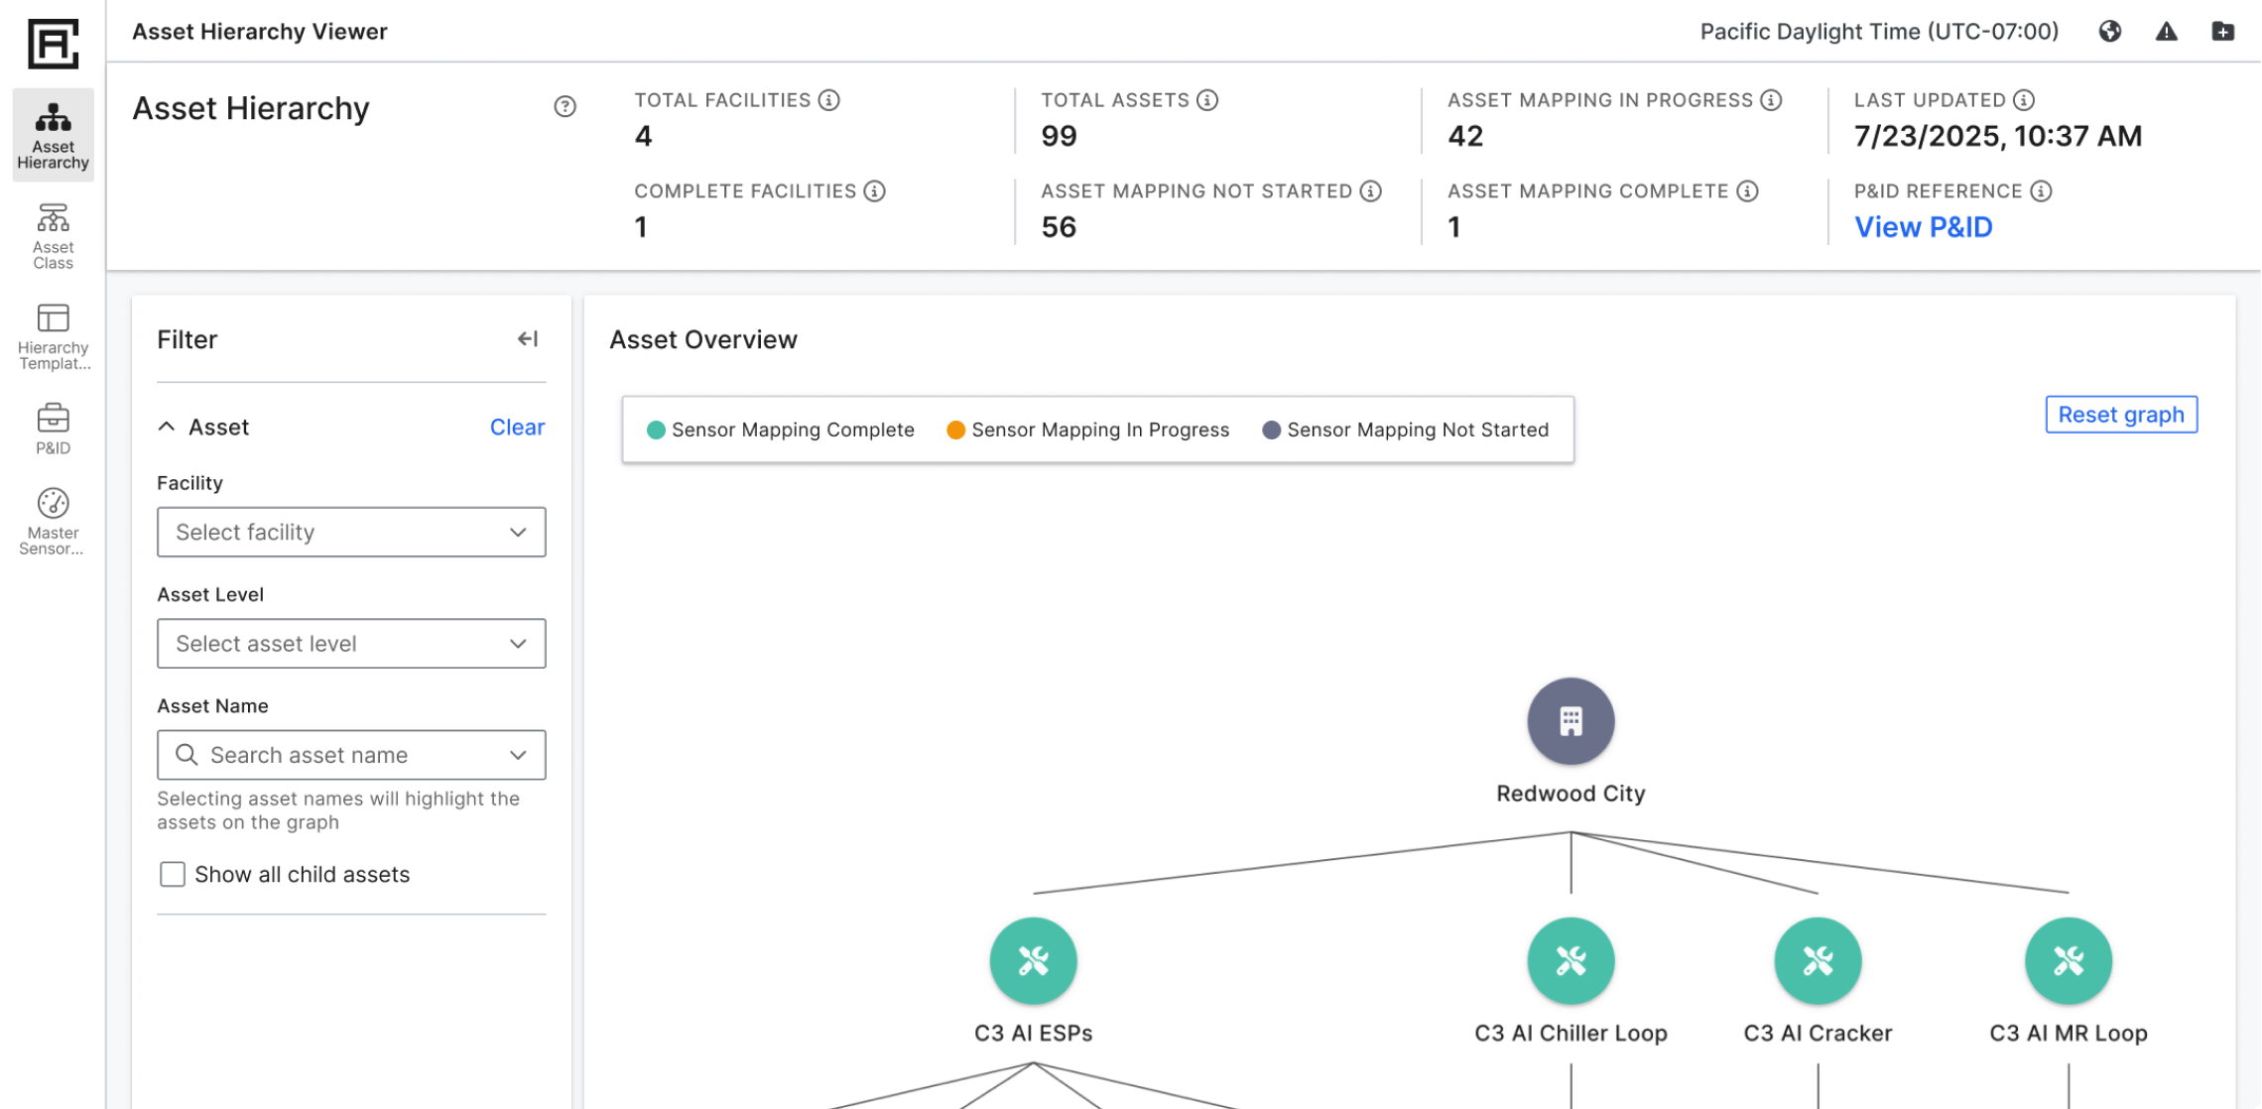Click the Total Facilities info icon
This screenshot has height=1109, width=2262.
tap(829, 100)
